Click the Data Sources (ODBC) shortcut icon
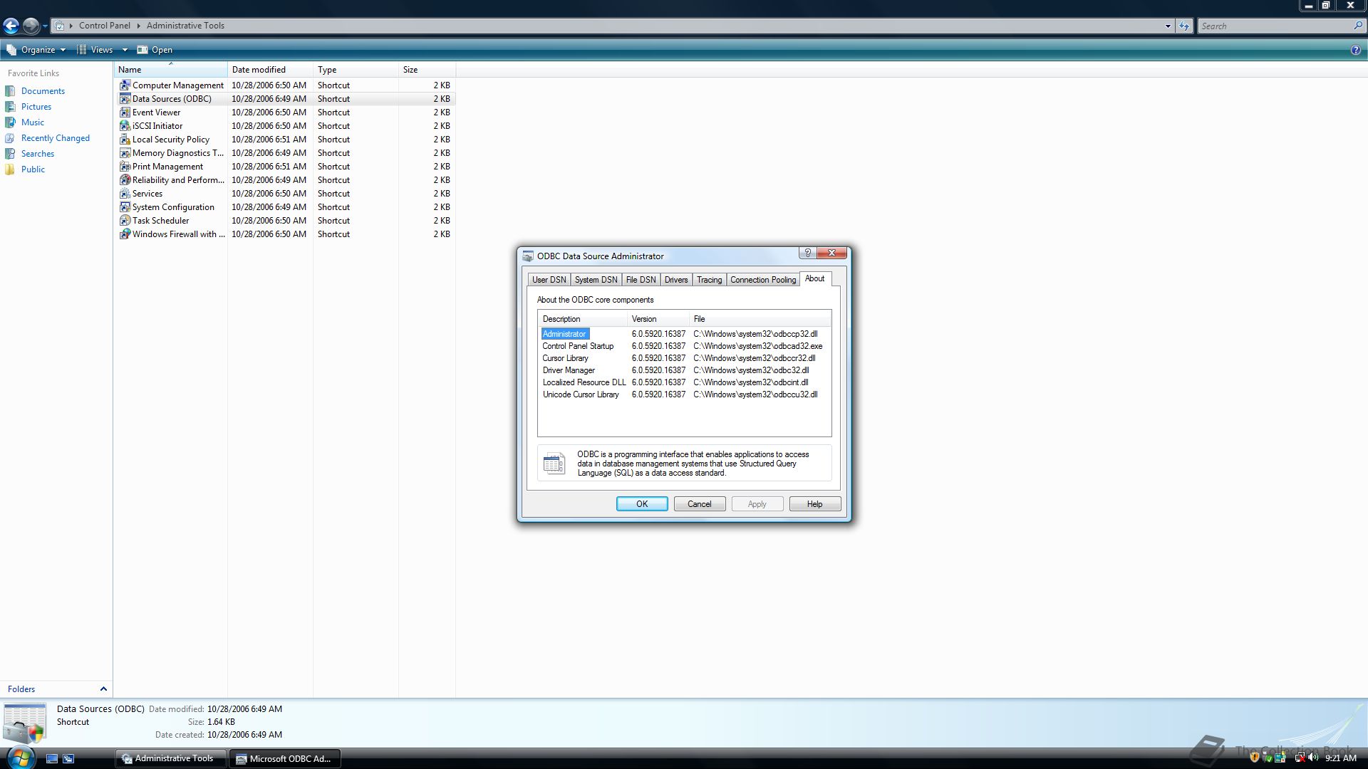The height and width of the screenshot is (769, 1368). (125, 99)
